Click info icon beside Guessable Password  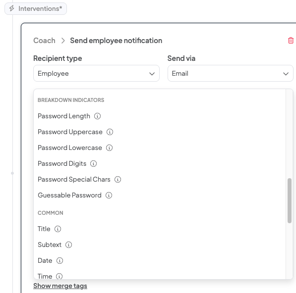coord(109,195)
